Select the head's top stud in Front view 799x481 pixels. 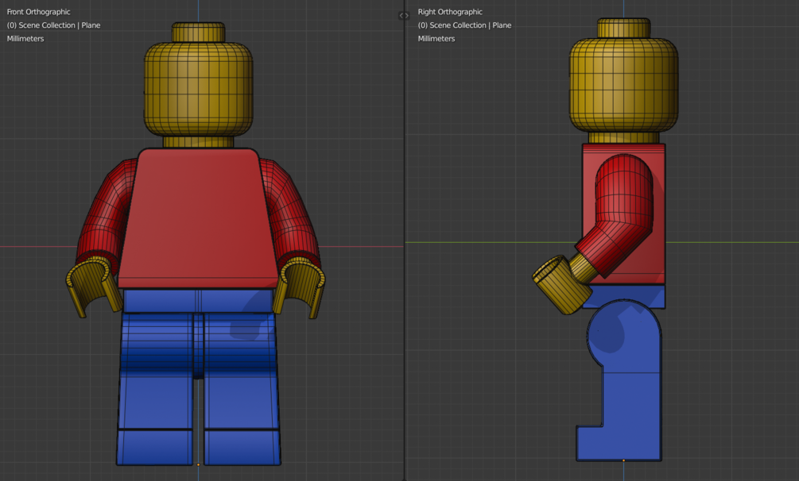(198, 32)
